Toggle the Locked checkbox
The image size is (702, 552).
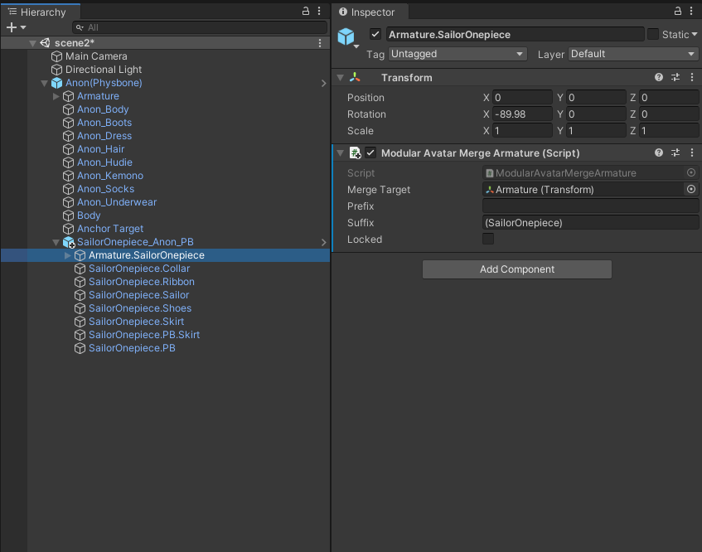pyautogui.click(x=488, y=239)
